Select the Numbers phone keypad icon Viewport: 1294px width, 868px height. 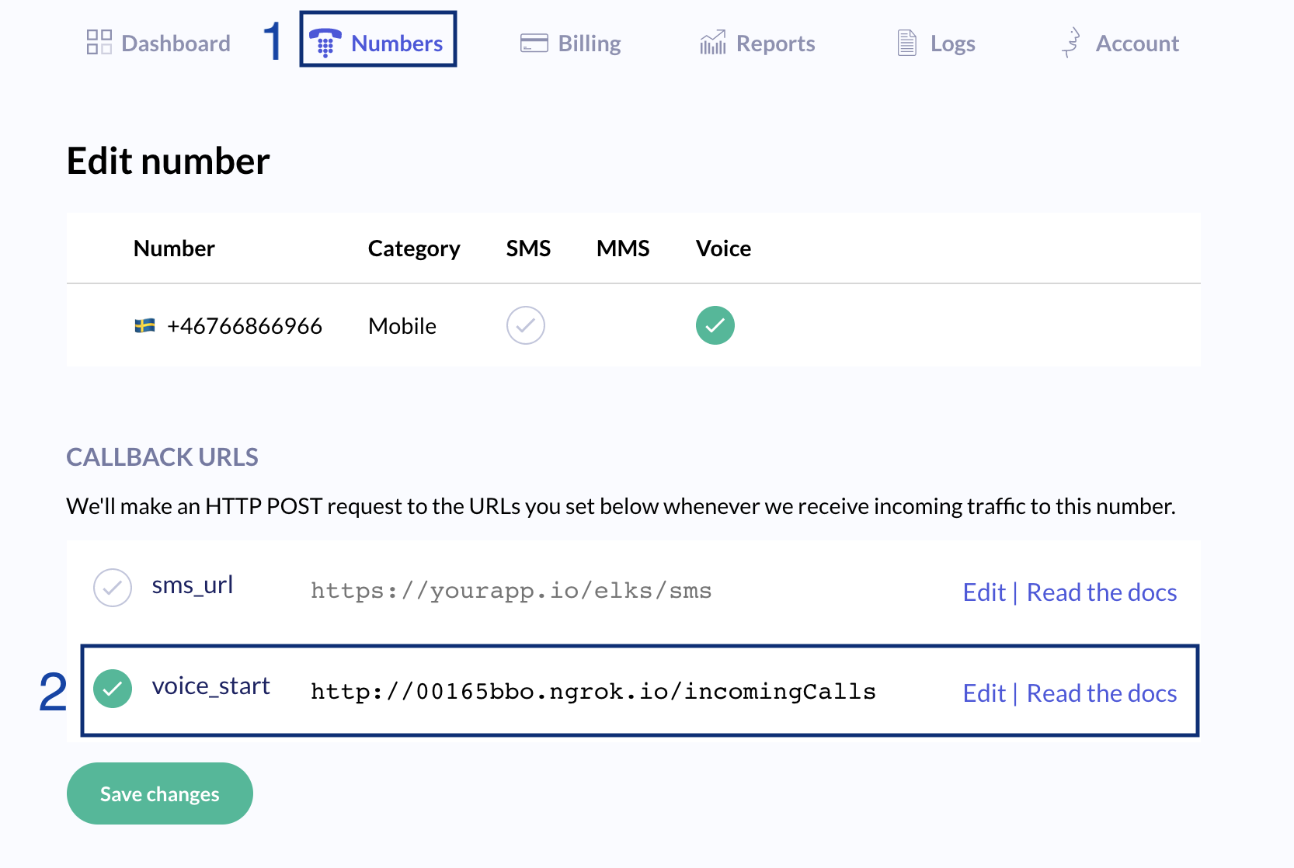(325, 43)
